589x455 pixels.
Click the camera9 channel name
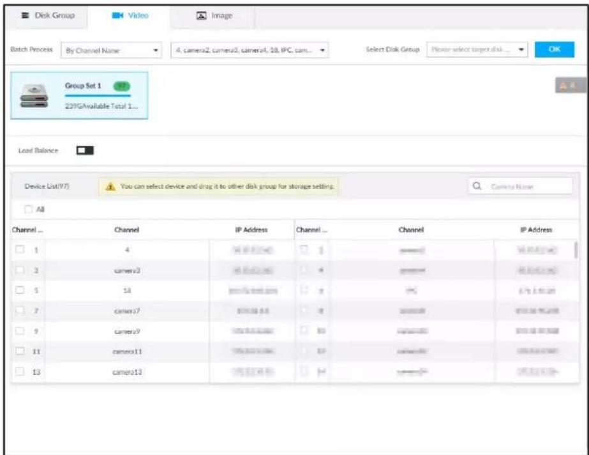pyautogui.click(x=127, y=331)
